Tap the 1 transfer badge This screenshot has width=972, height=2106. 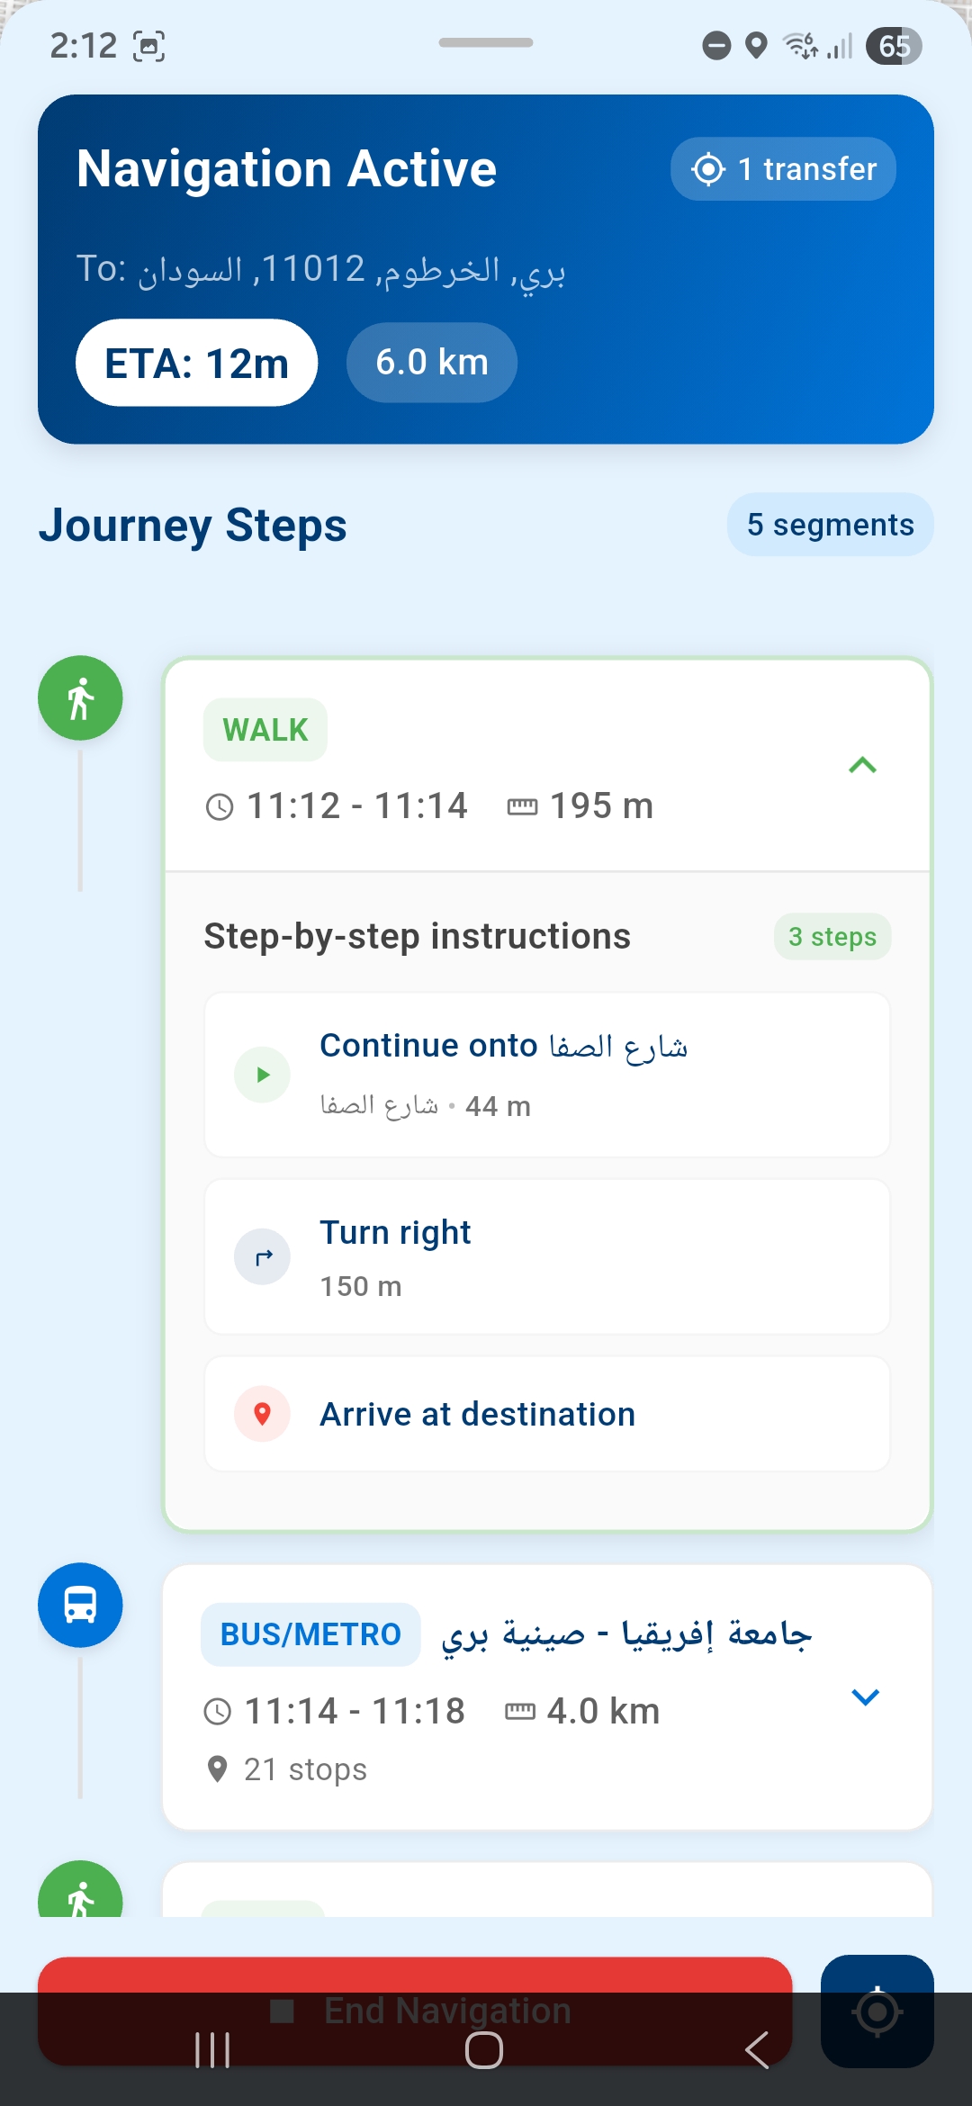783,169
